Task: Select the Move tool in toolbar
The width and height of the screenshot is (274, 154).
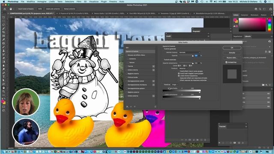Action: [x=3, y=17]
